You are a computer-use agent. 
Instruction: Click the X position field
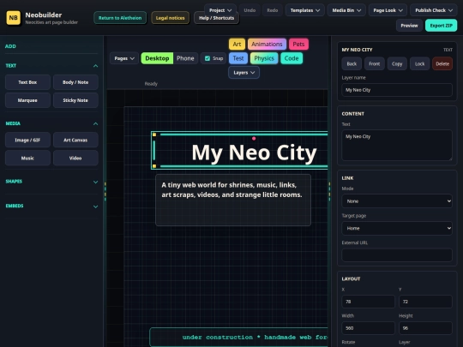click(x=368, y=302)
